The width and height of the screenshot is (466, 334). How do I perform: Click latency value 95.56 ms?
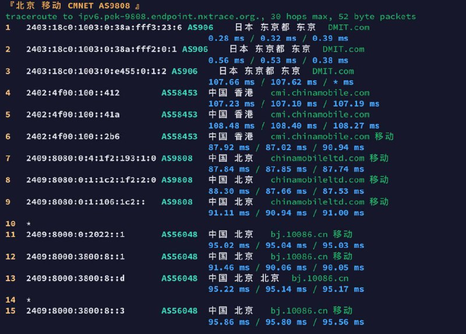[x=343, y=322]
